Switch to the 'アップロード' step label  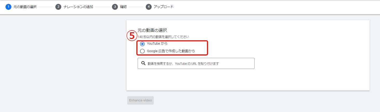click(163, 7)
